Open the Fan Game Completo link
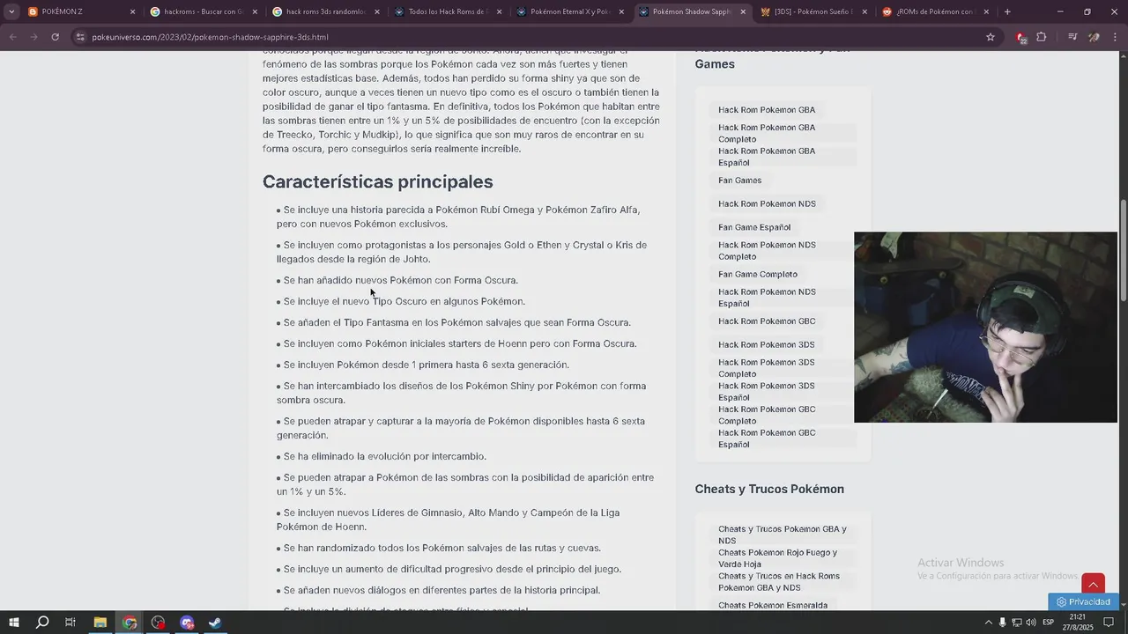 pyautogui.click(x=758, y=274)
